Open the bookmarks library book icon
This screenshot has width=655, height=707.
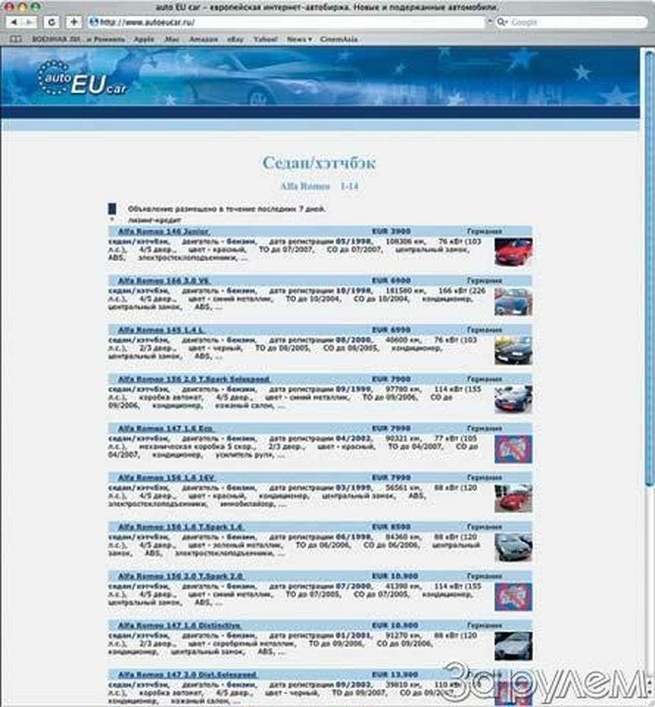(x=16, y=39)
